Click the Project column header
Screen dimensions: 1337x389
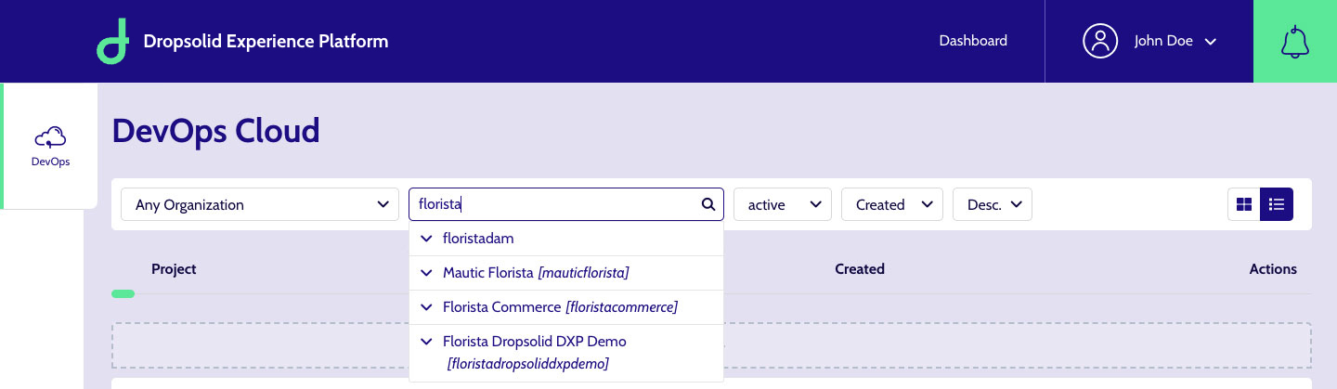pos(174,269)
